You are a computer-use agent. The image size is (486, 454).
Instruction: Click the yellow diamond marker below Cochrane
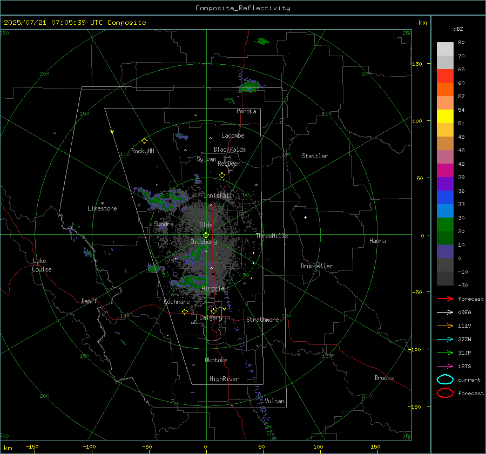(x=185, y=311)
